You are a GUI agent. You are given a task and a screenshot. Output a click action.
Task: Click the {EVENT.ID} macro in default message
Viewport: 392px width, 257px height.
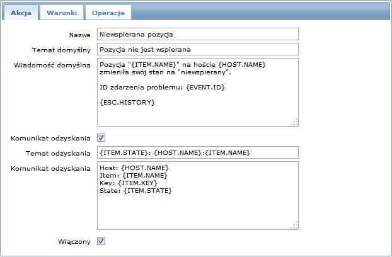(205, 88)
